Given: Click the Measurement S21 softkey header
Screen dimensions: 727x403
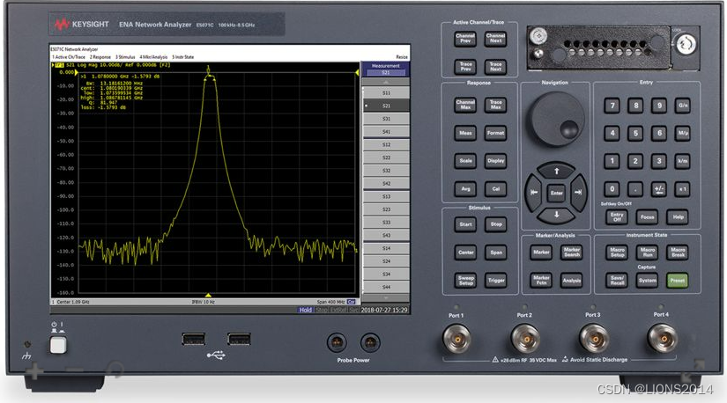Looking at the screenshot, I should tap(385, 69).
